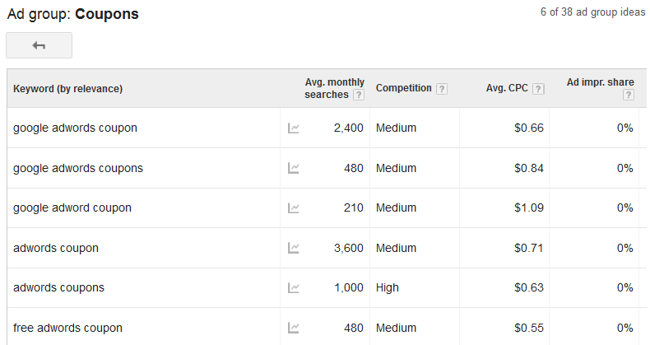Image resolution: width=650 pixels, height=345 pixels.
Task: Select the google adwords coupon keyword
Action: [75, 128]
